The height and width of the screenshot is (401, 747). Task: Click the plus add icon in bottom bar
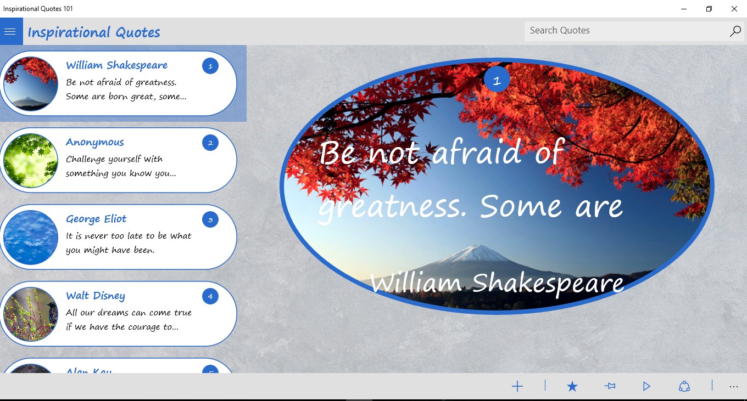click(x=517, y=387)
